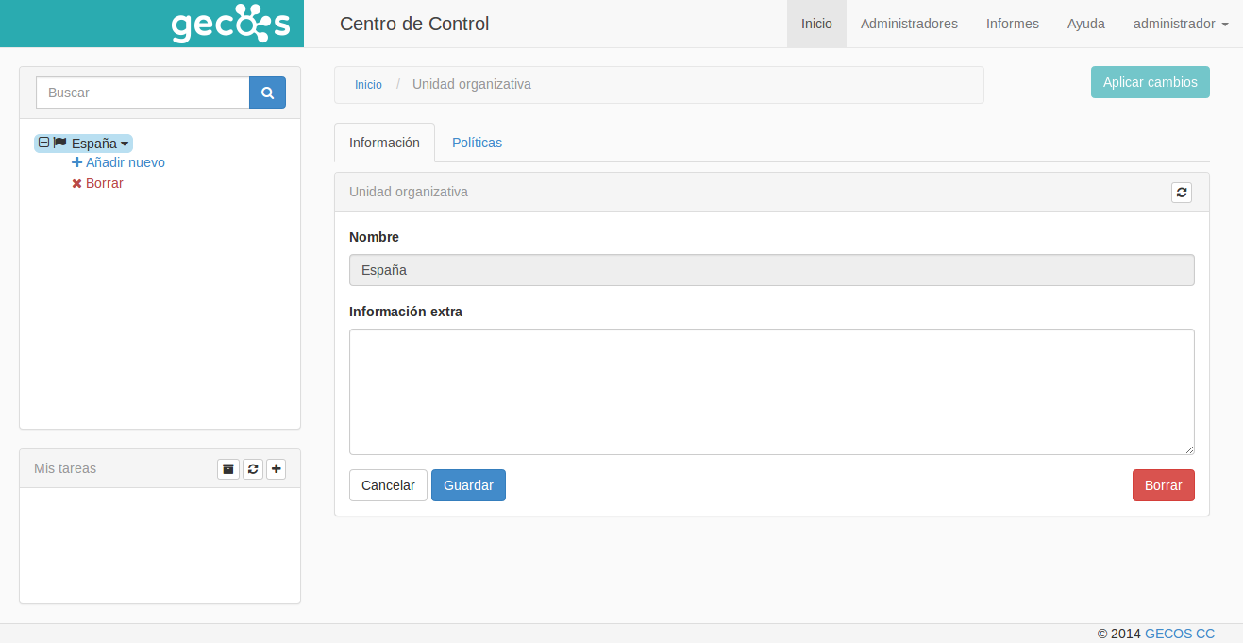Switch to the Políticas tab
The image size is (1243, 643).
pyautogui.click(x=477, y=143)
